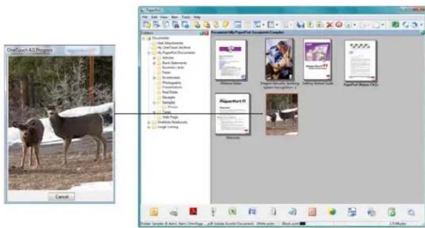Expand the OneNote Notebooks folder
This screenshot has width=425, height=228.
coord(149,122)
